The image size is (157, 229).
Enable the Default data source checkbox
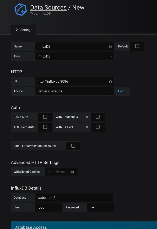pyautogui.click(x=137, y=46)
